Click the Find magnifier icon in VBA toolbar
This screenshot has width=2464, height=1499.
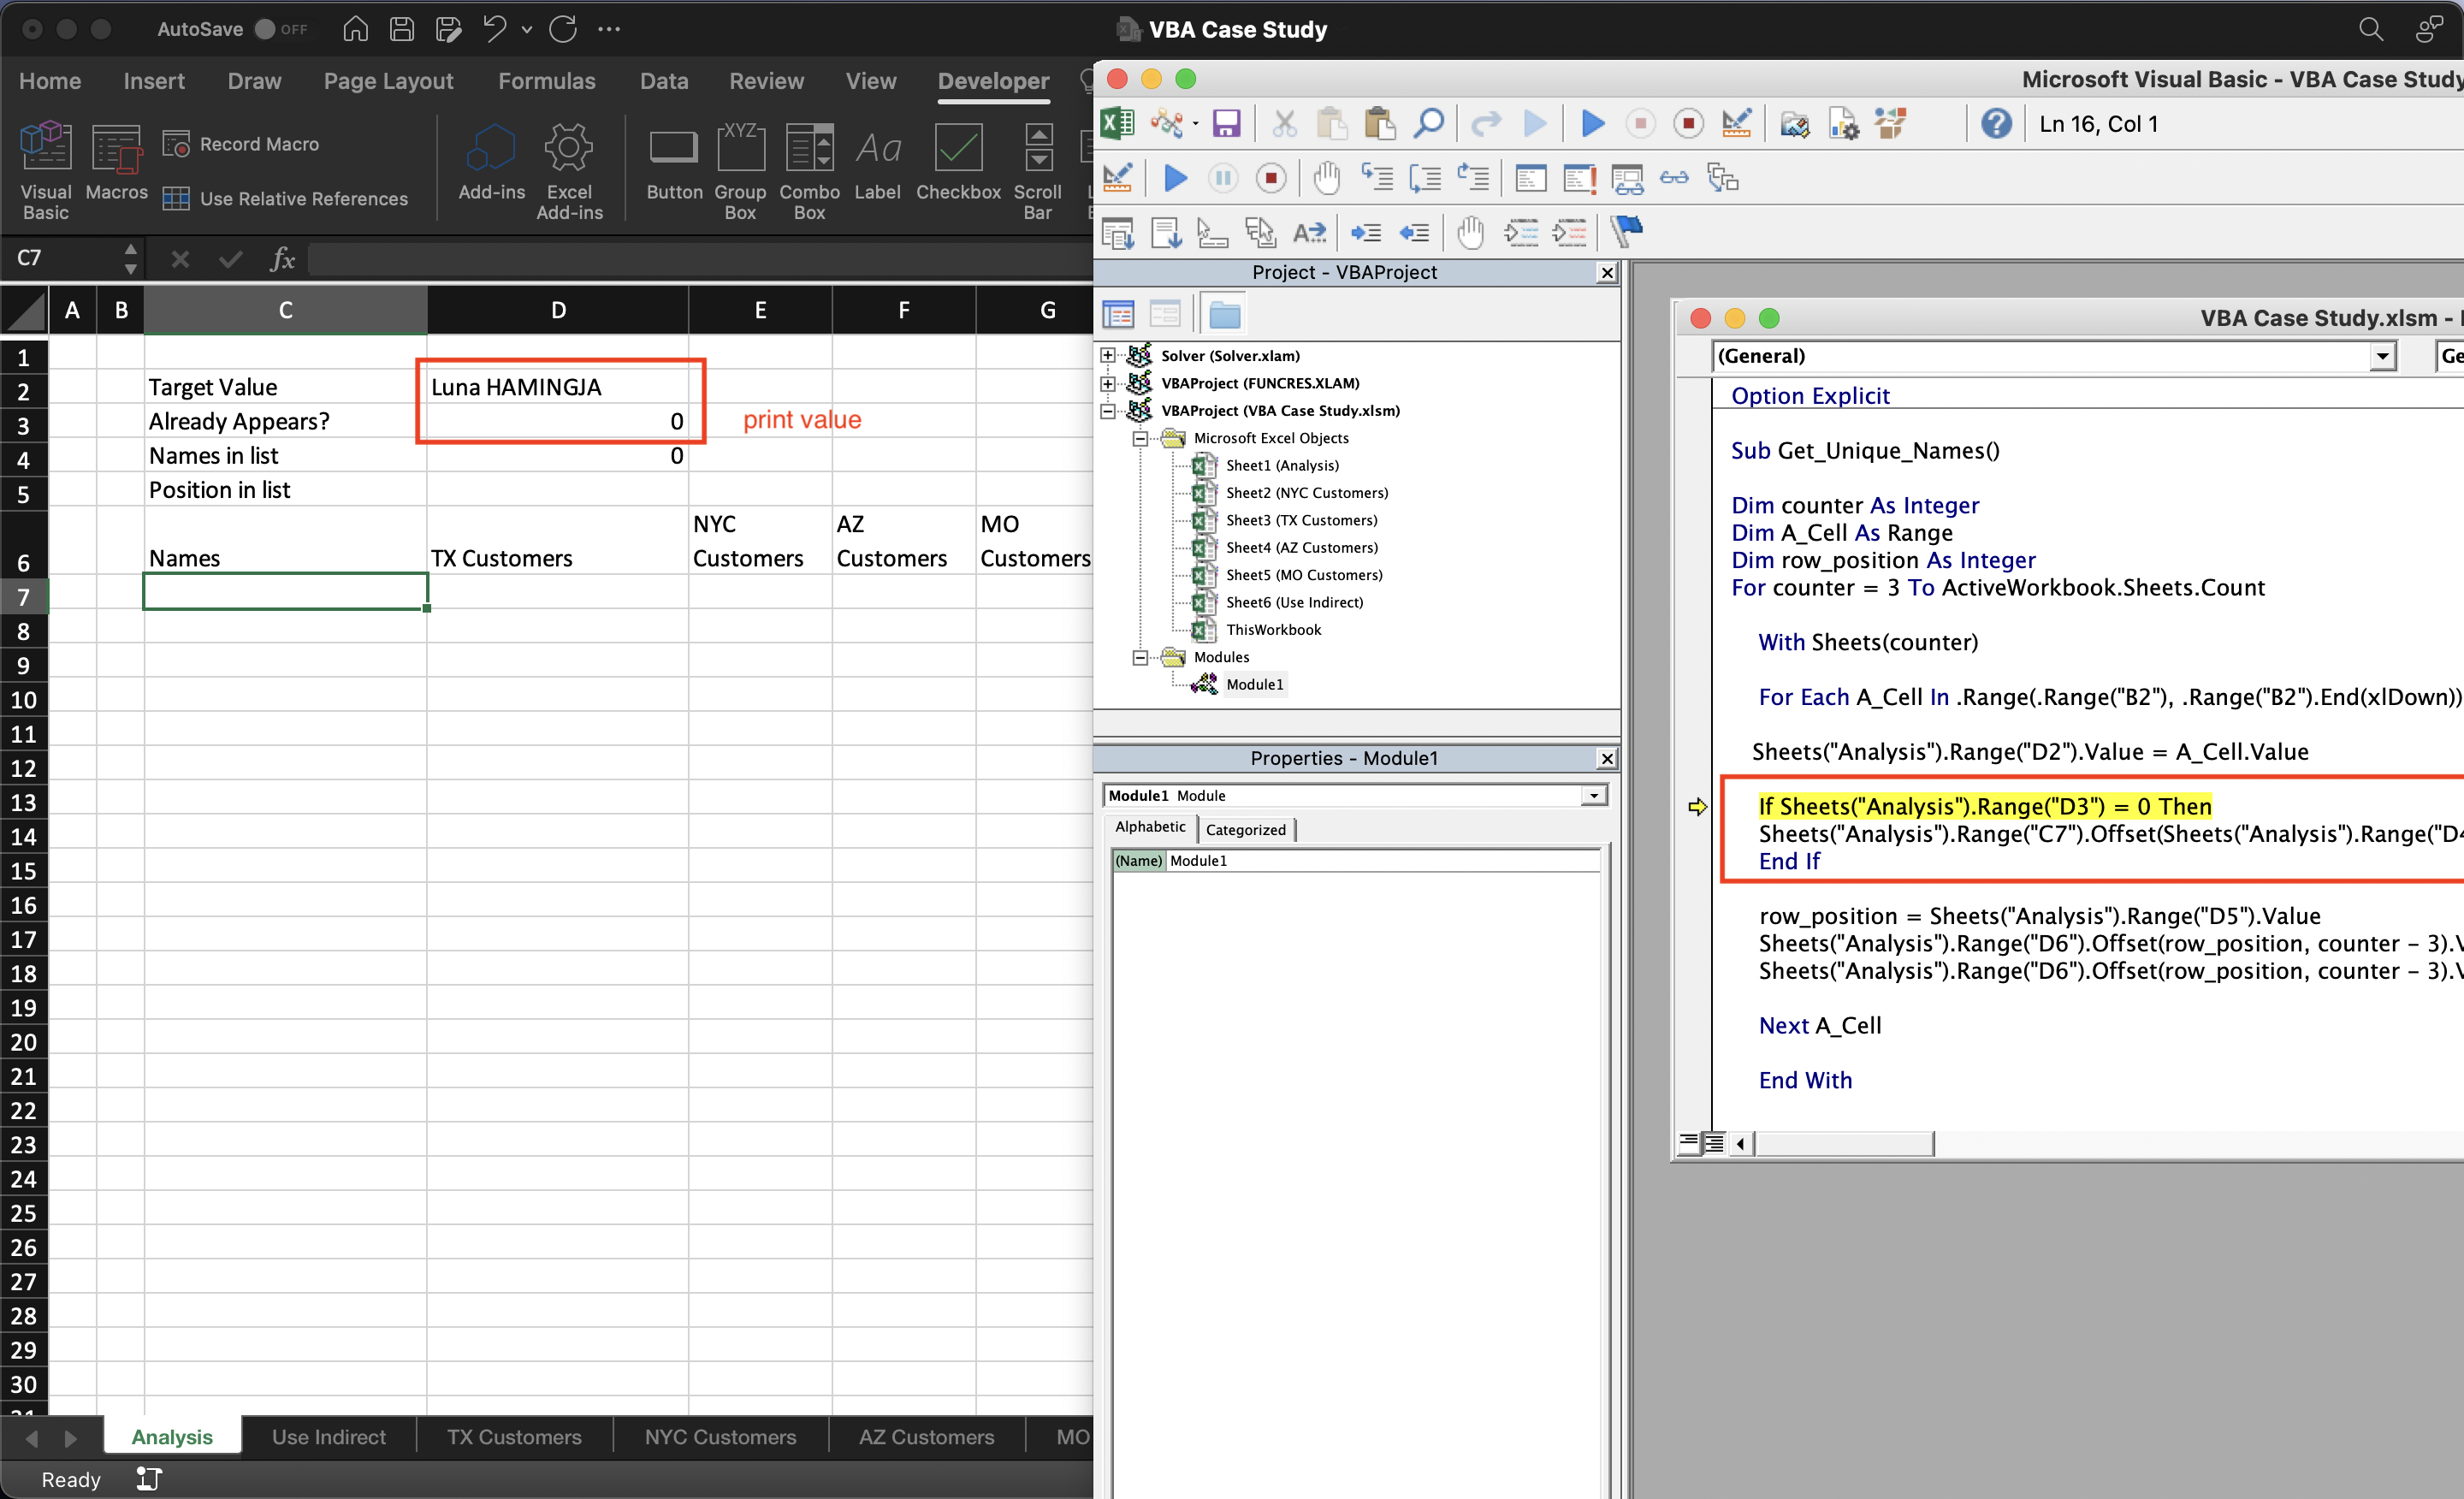(x=1428, y=124)
